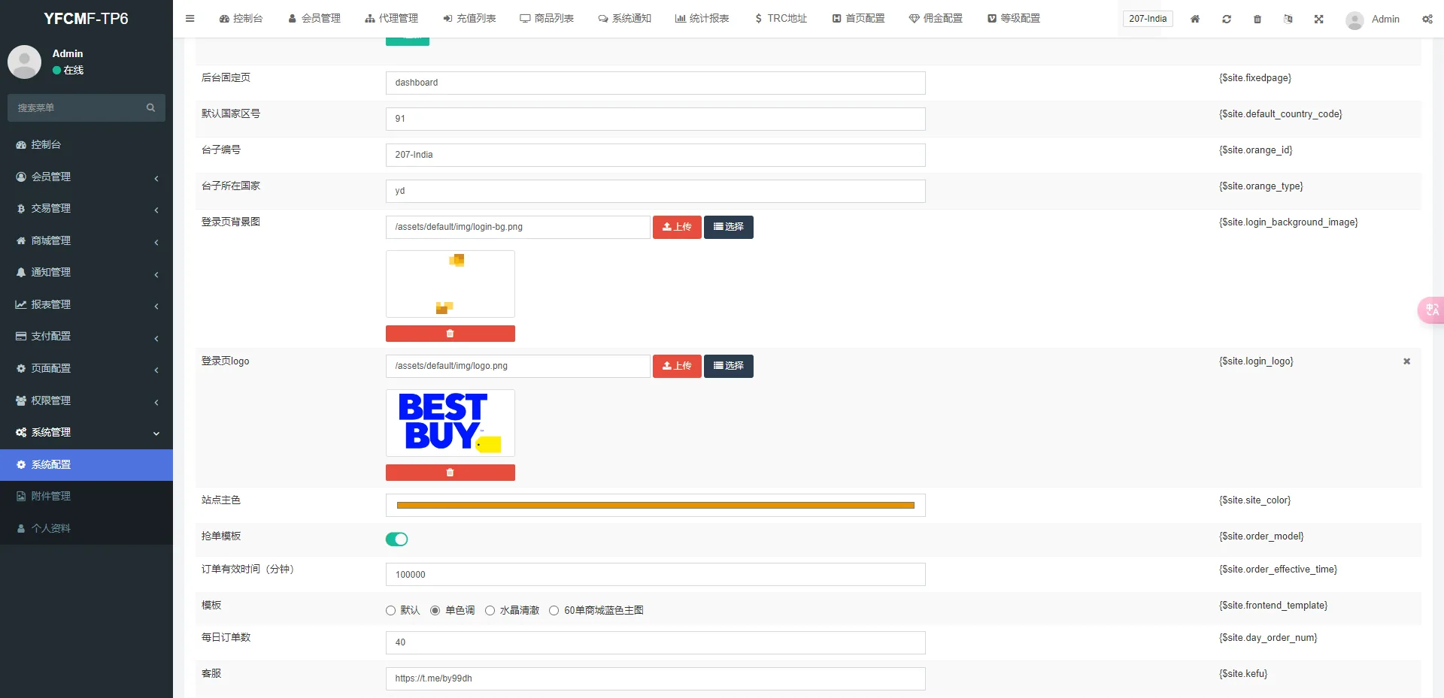
Task: Expand 交易管理 in the sidebar
Action: point(86,208)
